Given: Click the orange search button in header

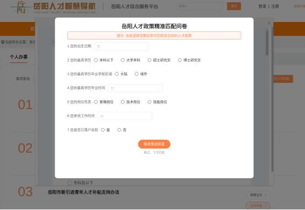Looking at the screenshot, I should [x=234, y=6].
